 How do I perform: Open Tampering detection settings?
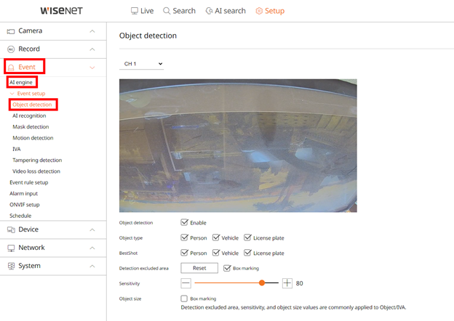[37, 160]
